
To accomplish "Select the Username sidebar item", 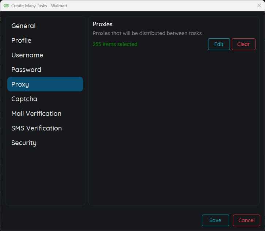I will pos(27,55).
